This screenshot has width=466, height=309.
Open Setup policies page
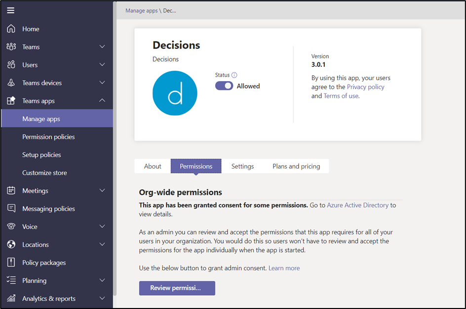click(57, 154)
